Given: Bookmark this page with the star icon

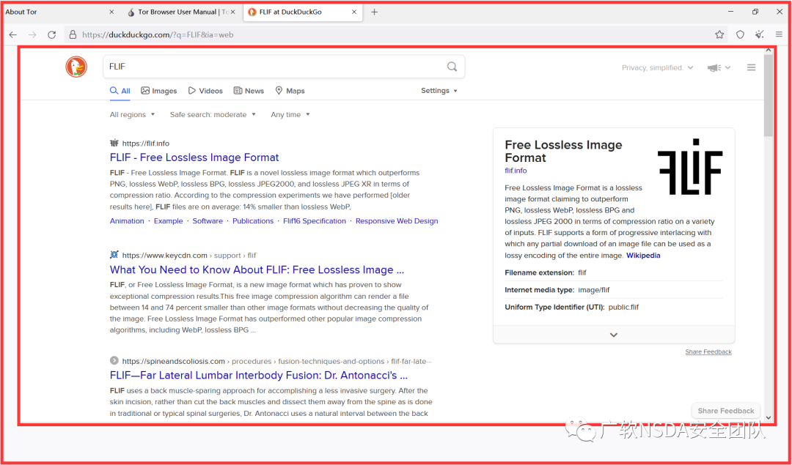Looking at the screenshot, I should pos(720,35).
